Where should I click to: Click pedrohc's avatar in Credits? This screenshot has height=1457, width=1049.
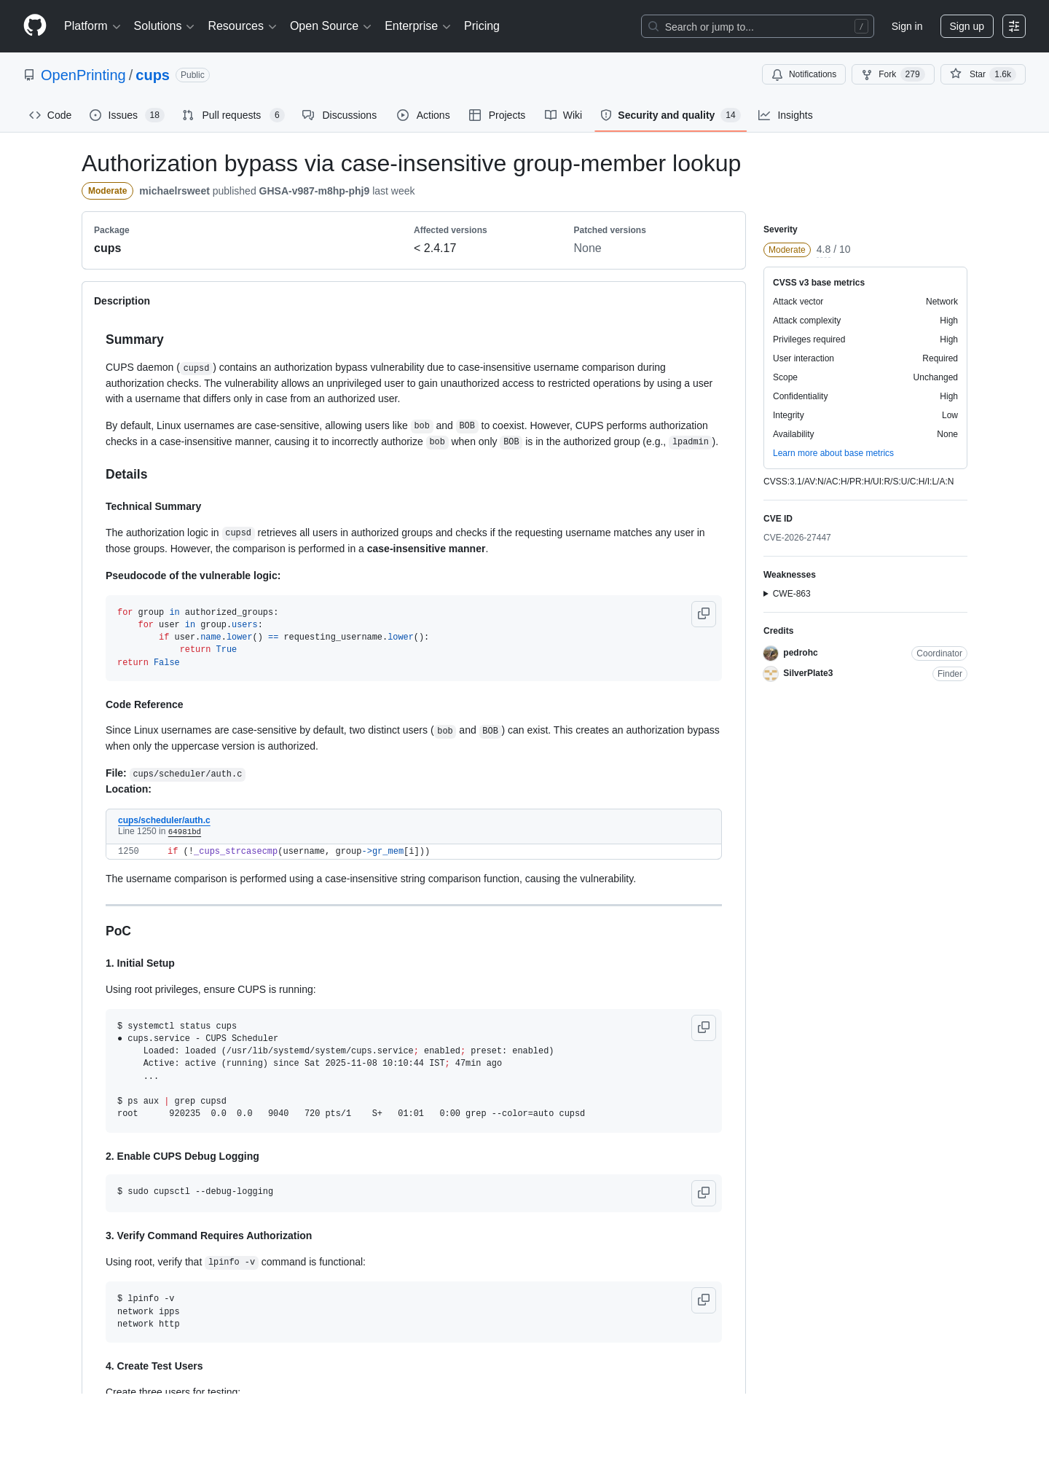pos(771,653)
